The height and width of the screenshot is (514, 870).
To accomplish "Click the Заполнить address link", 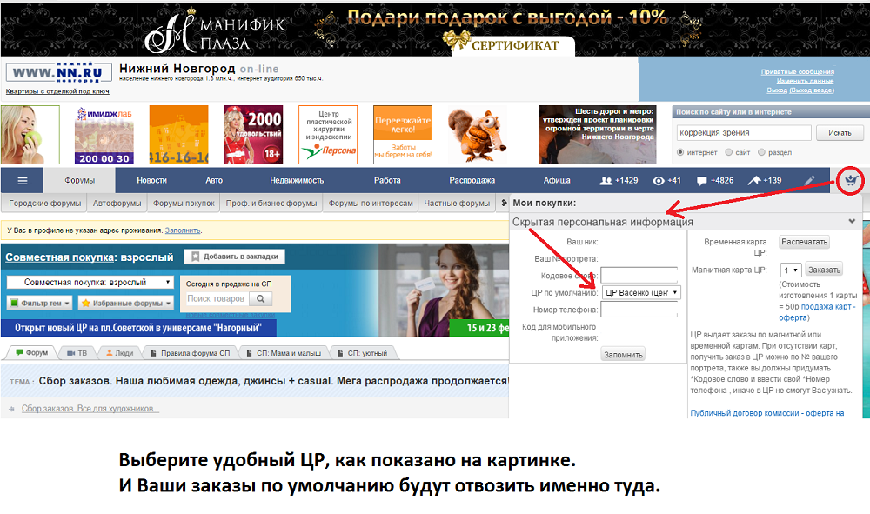I will [183, 230].
